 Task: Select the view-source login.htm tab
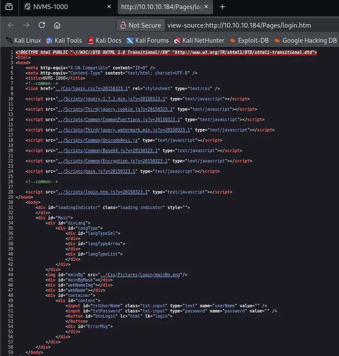coord(165,7)
